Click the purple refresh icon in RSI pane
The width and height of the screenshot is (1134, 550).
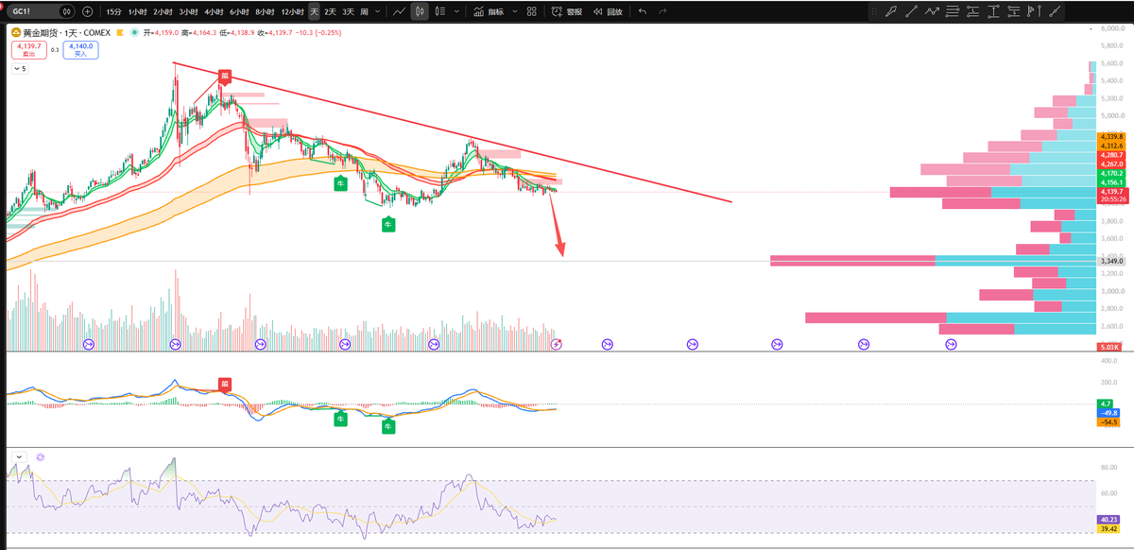41,456
